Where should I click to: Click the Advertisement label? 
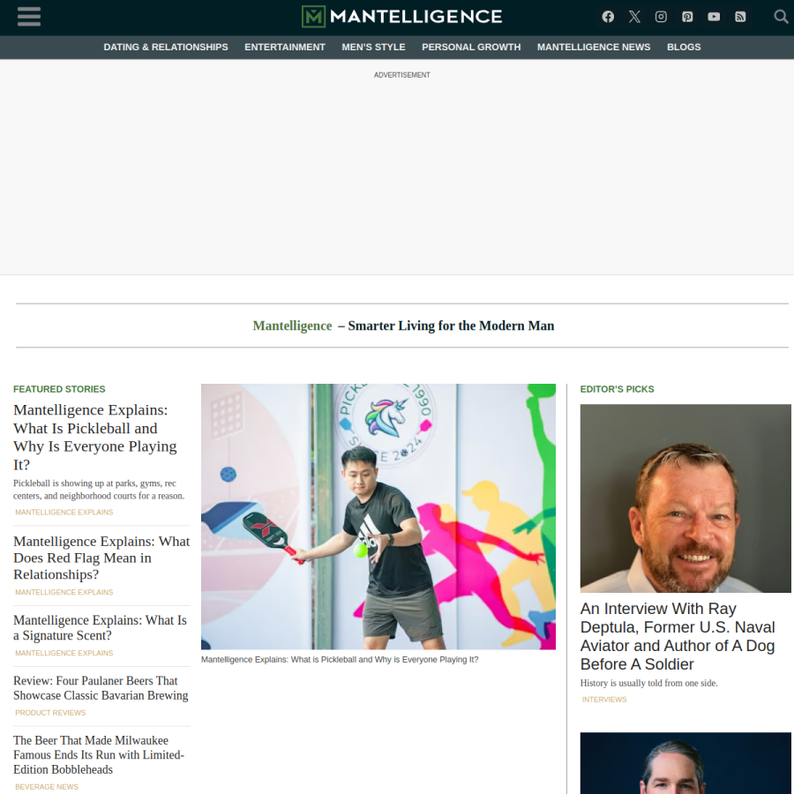click(402, 75)
